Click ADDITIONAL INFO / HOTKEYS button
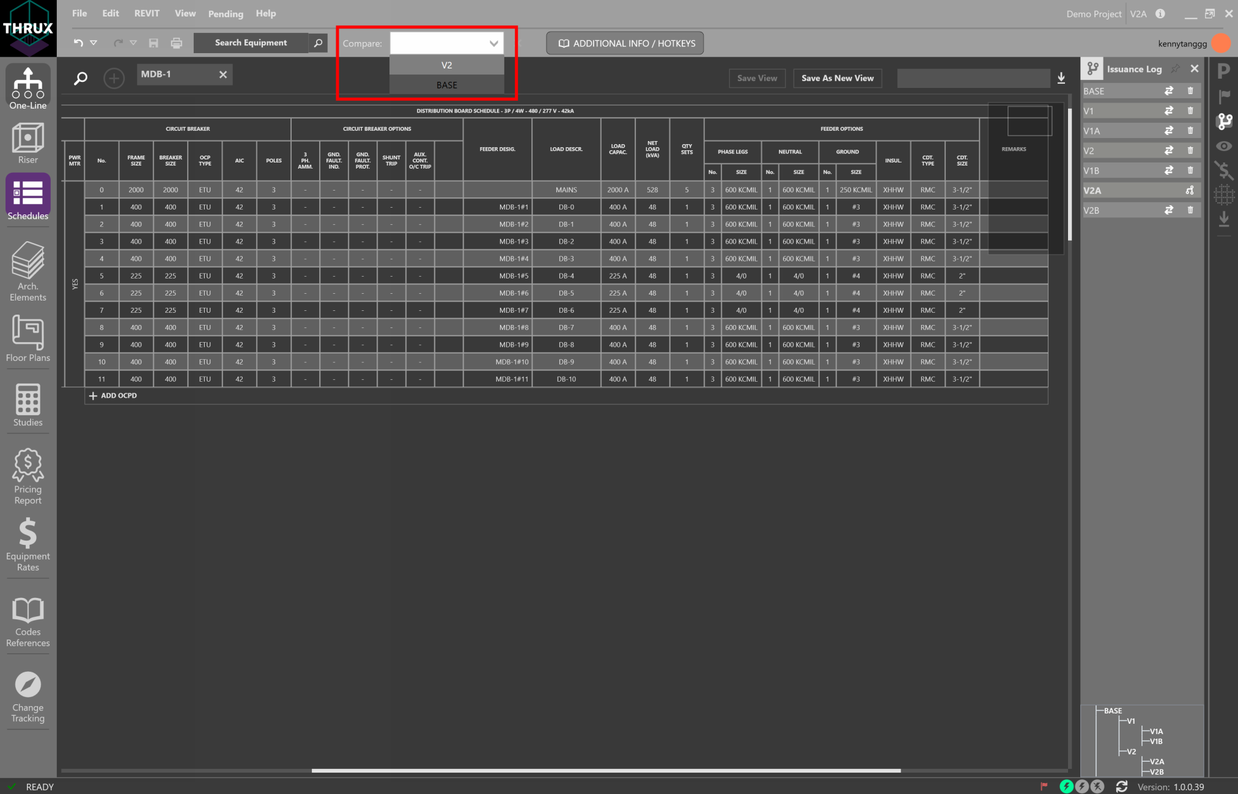This screenshot has height=794, width=1238. (624, 43)
